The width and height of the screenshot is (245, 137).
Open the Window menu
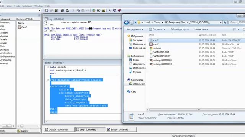[x=38, y=6]
